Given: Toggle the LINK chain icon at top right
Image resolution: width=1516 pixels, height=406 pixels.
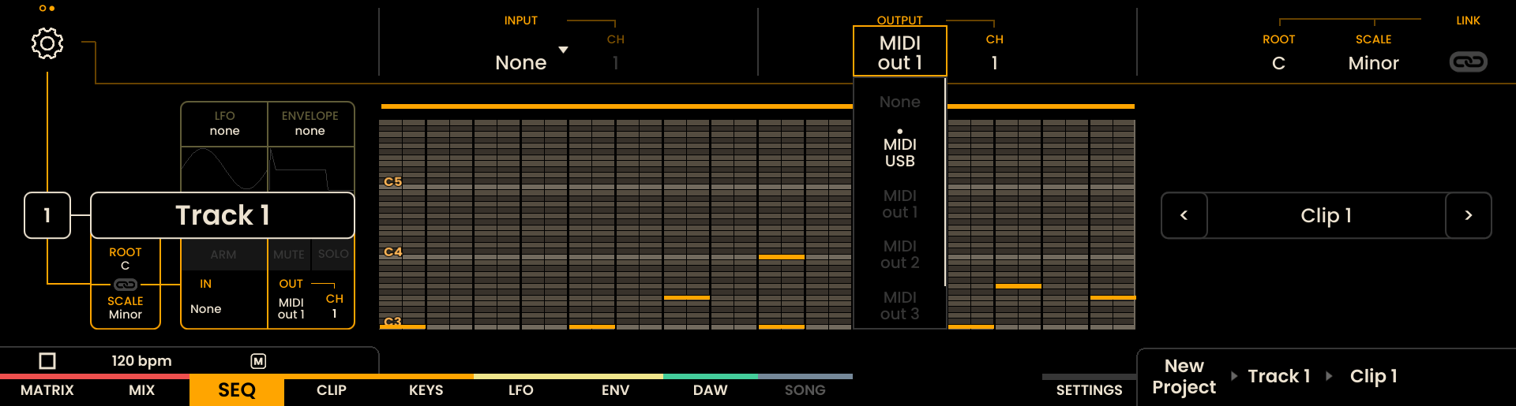Looking at the screenshot, I should click(x=1468, y=61).
